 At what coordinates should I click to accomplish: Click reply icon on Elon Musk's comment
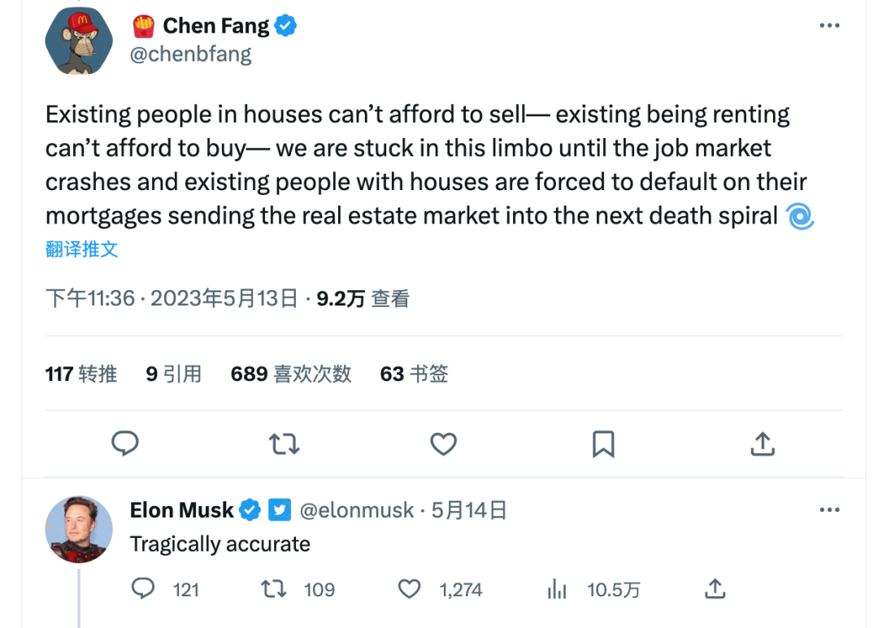143,589
